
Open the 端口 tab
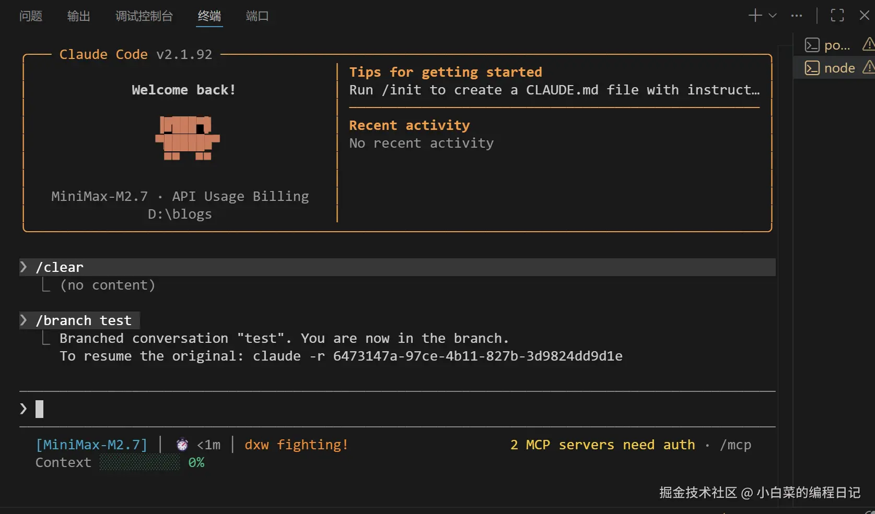(257, 16)
